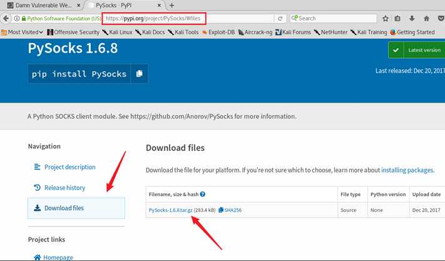Screen dimensions: 445x261
Task: Open Kali Linux bookmark
Action: [x=117, y=33]
